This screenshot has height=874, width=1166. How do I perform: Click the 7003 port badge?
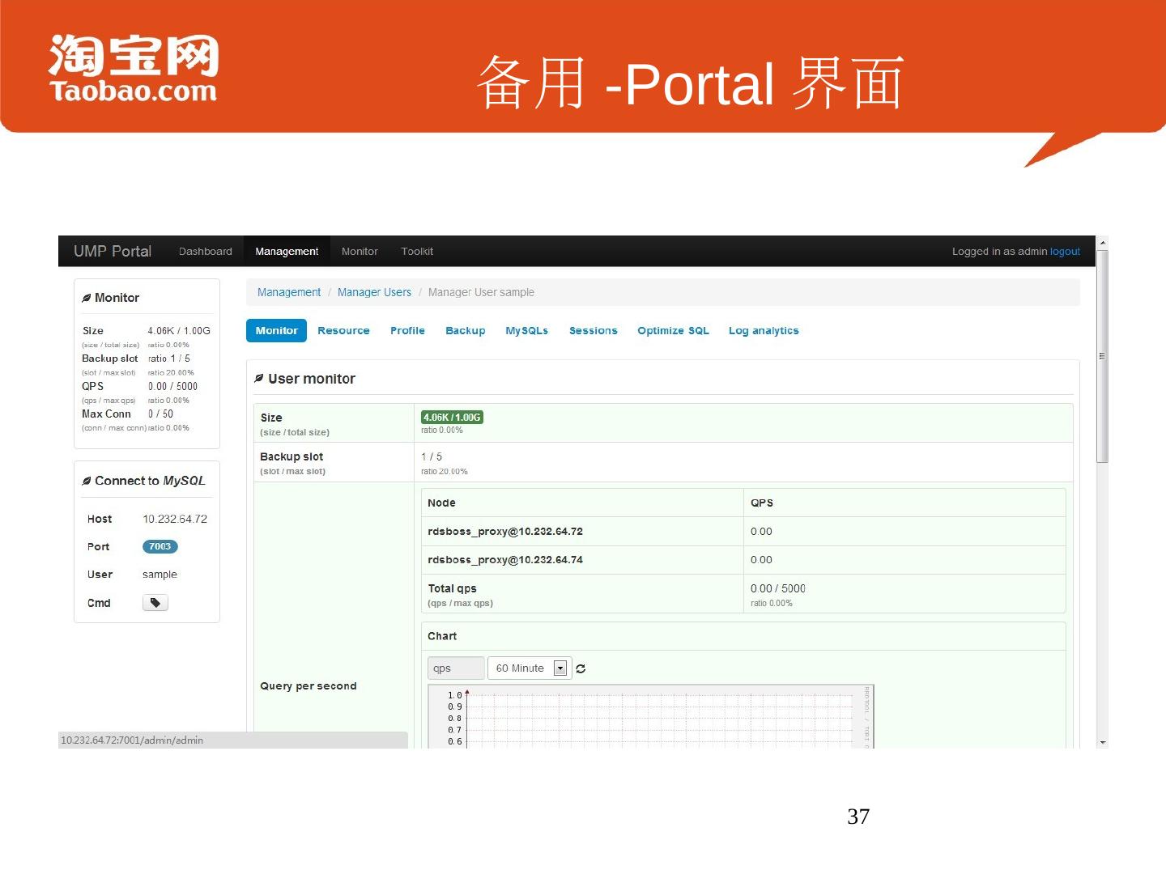pyautogui.click(x=160, y=547)
